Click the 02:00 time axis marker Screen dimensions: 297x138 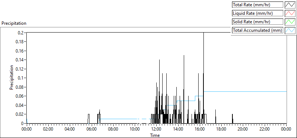pos(48,129)
